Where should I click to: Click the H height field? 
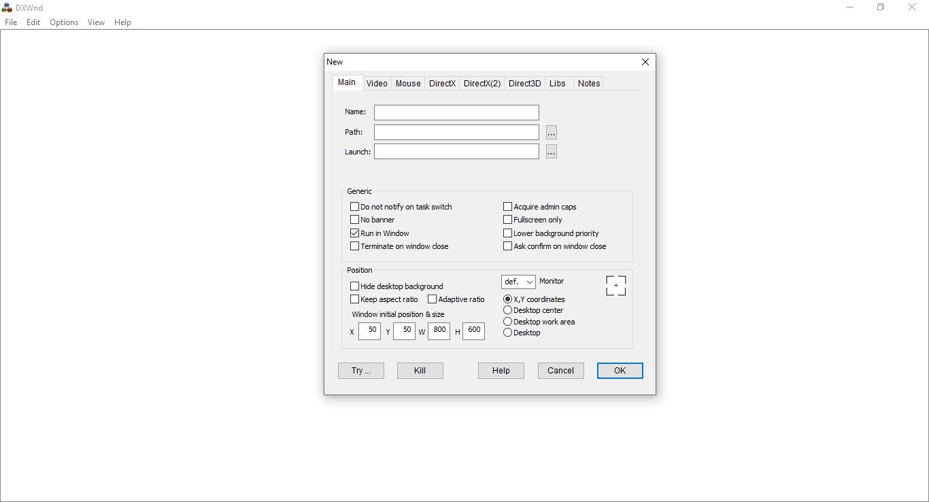point(473,331)
